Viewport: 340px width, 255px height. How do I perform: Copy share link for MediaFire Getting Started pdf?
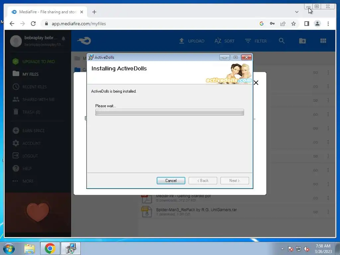pyautogui.click(x=315, y=198)
